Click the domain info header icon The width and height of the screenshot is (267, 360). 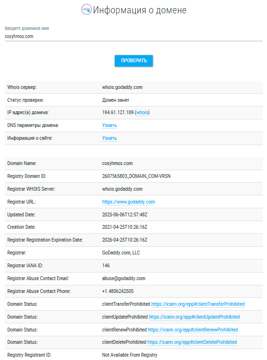[87, 10]
